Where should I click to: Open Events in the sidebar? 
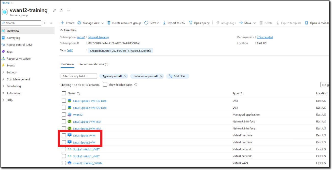click(x=11, y=65)
